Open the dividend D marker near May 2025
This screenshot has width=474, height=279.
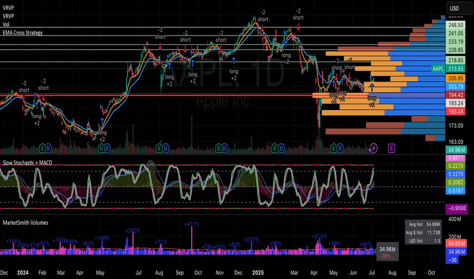(340, 149)
